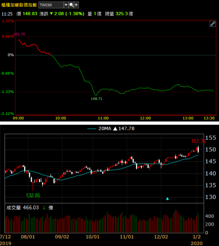Click the green down-triangle before 2.08
Image resolution: width=219 pixels, height=246 pixels.
[51, 14]
